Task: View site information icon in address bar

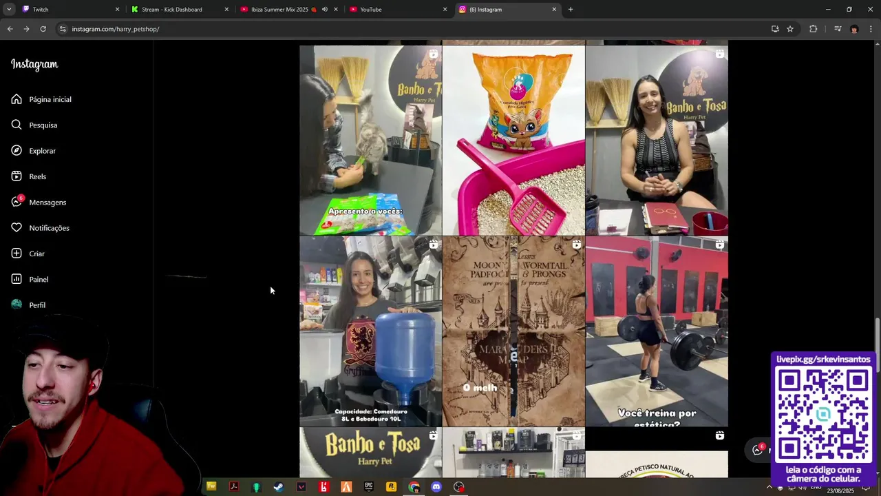Action: coord(63,29)
